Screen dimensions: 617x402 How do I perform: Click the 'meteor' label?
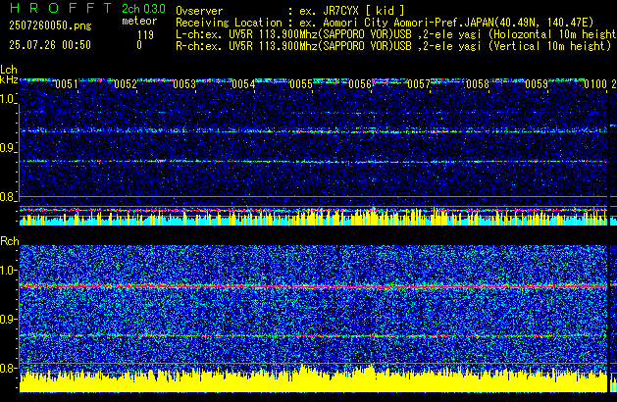[139, 21]
